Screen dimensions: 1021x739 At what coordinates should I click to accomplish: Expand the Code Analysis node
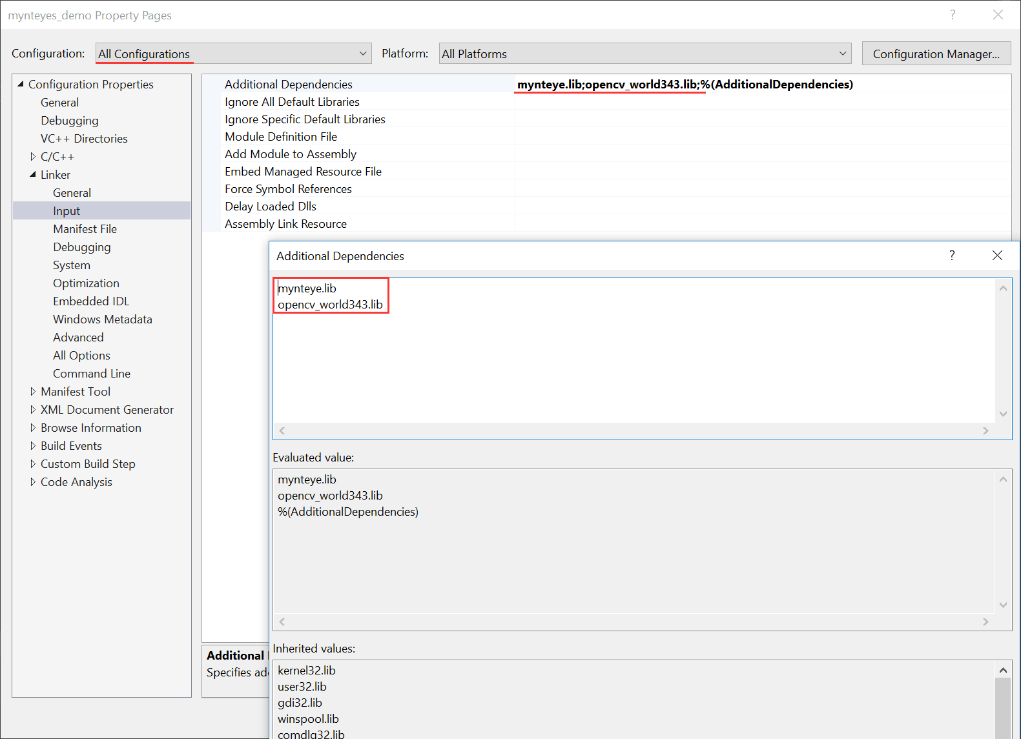[x=33, y=482]
